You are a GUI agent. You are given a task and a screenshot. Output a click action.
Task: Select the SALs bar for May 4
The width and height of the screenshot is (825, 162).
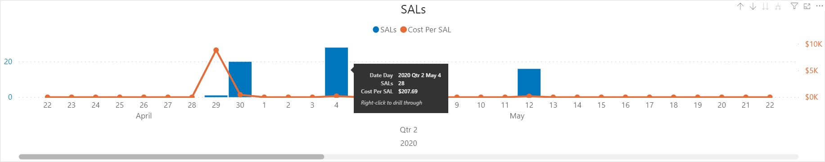coord(336,72)
